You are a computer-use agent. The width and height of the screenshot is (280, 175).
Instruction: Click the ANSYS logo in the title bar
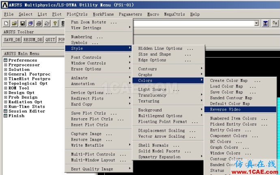(x=4, y=5)
